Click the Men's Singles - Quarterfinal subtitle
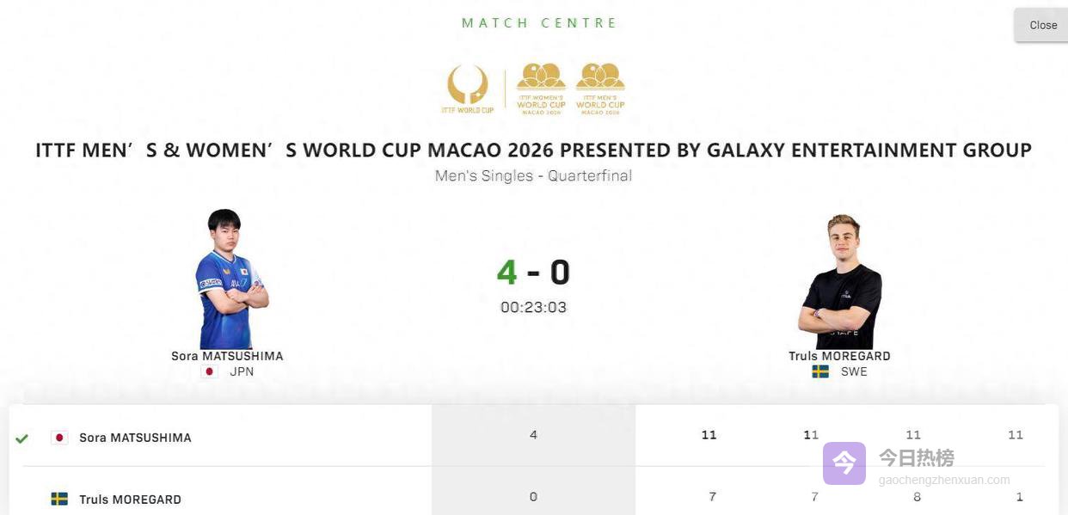The width and height of the screenshot is (1068, 515). click(x=533, y=175)
